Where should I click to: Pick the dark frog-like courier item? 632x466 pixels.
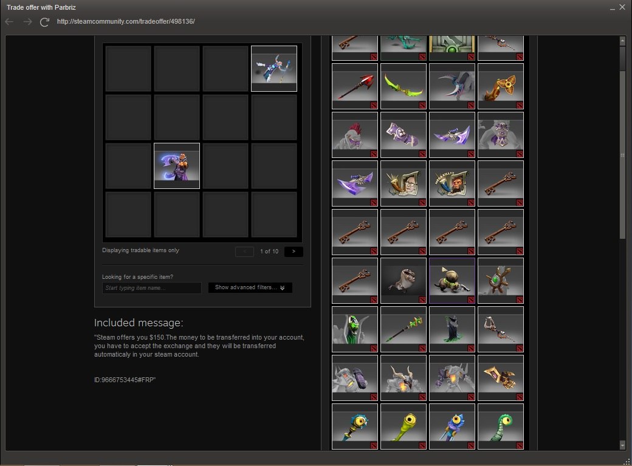click(404, 281)
